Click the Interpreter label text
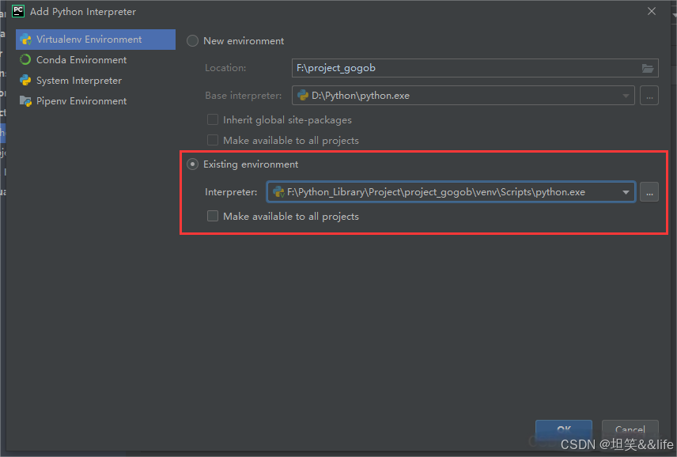 click(231, 192)
